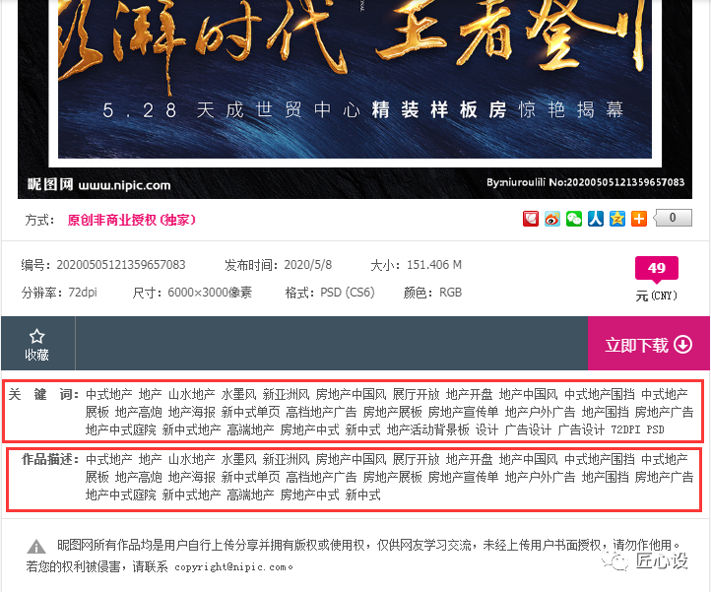Click the 房地产宣传单 keyword link

pyautogui.click(x=463, y=412)
